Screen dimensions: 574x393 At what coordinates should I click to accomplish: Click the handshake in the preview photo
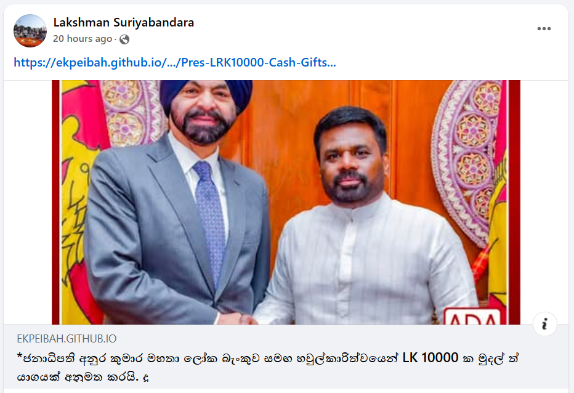[239, 318]
